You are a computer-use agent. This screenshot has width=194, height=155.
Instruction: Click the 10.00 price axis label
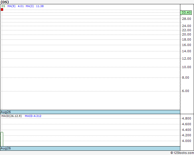[x=187, y=67]
